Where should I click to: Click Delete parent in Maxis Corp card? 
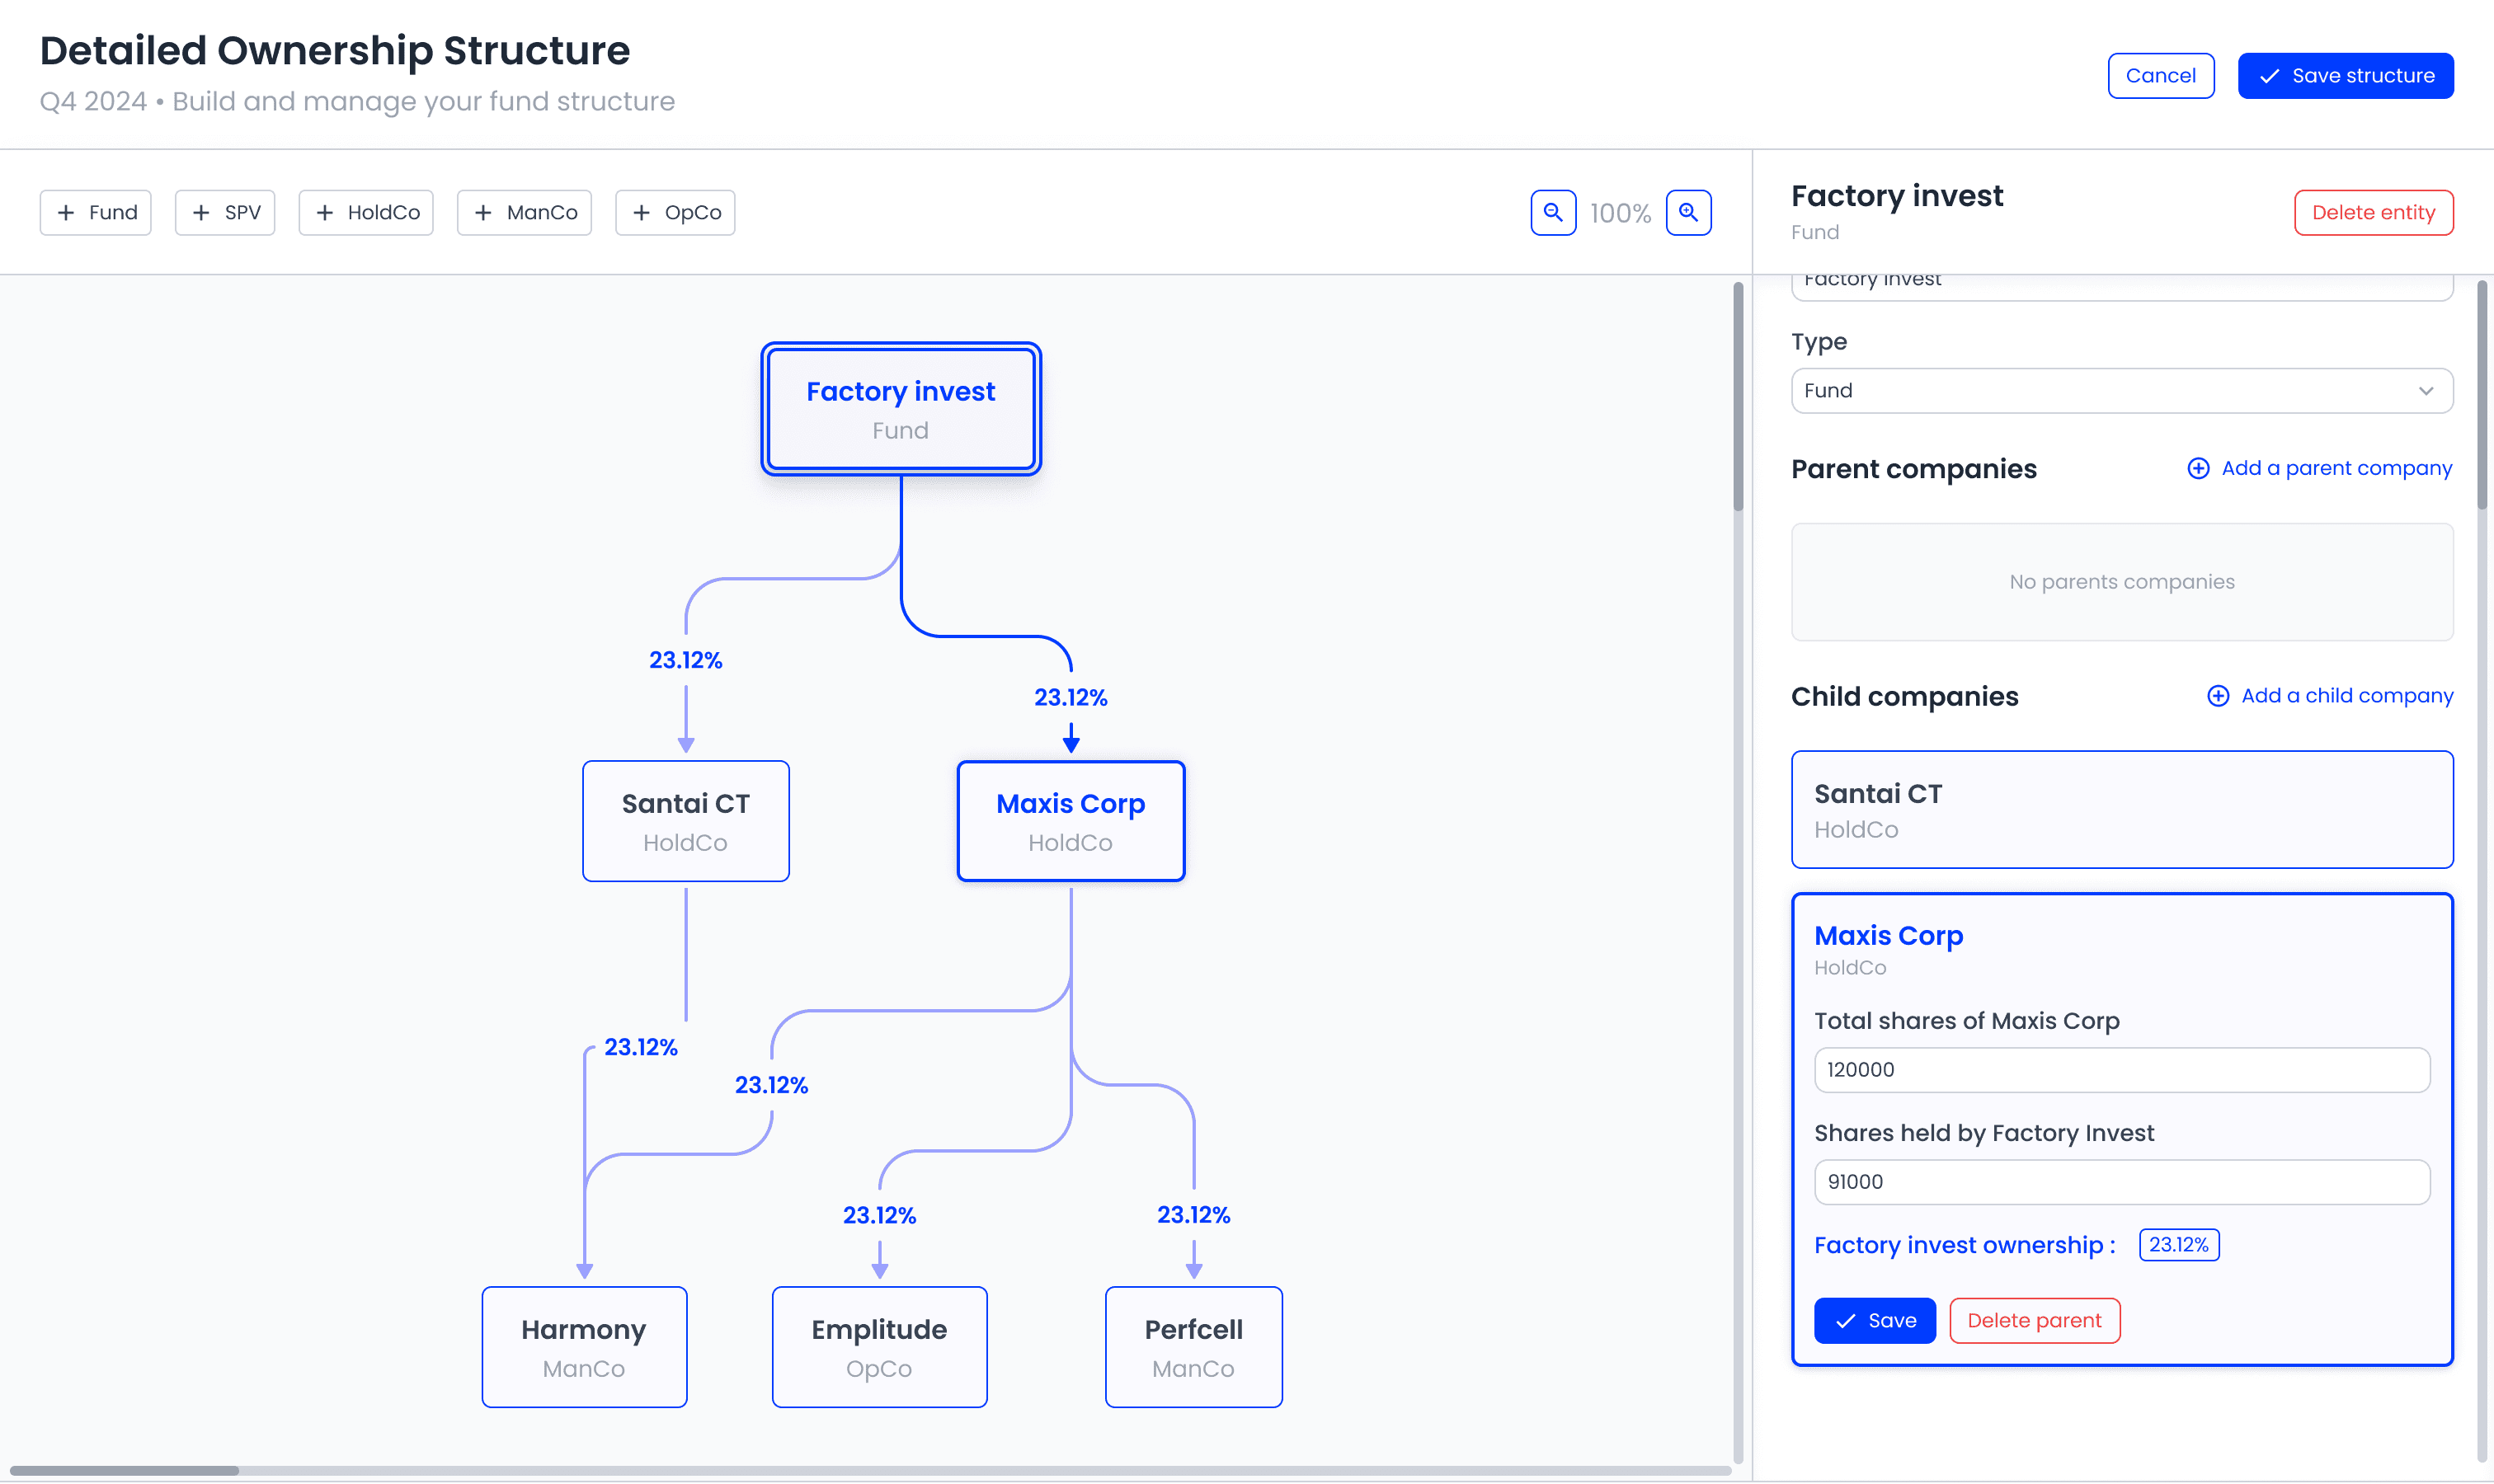pos(2034,1320)
